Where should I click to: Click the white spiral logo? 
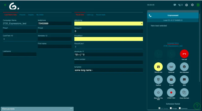click(x=14, y=6)
